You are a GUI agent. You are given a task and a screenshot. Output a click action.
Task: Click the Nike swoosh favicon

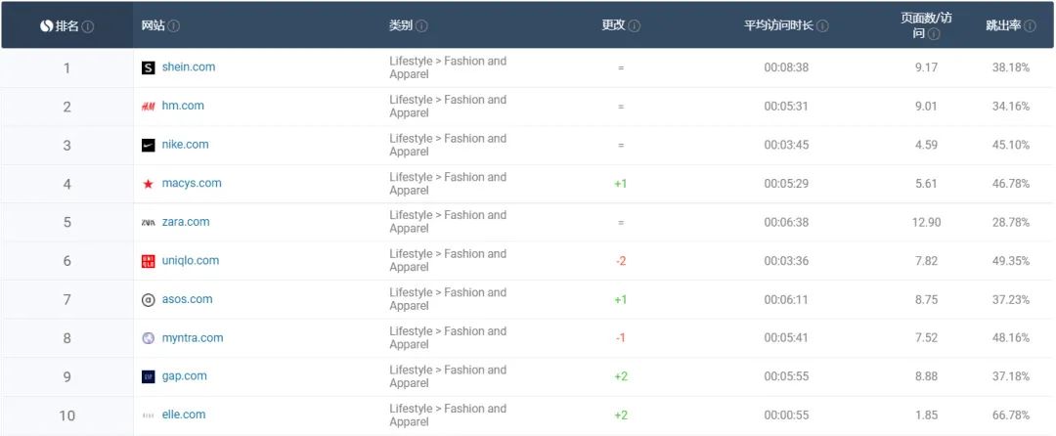click(x=149, y=145)
